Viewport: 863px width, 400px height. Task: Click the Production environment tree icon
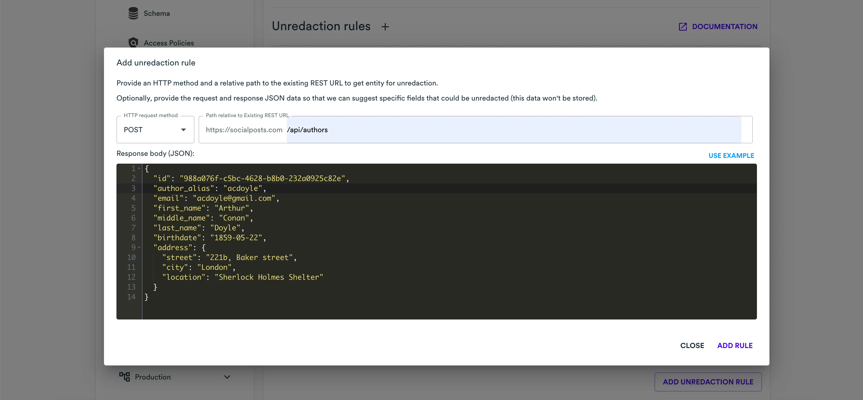point(125,377)
